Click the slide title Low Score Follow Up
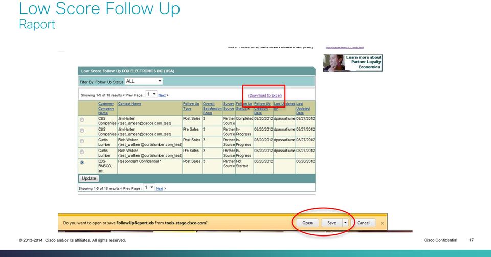This screenshot has height=257, width=491. click(100, 9)
